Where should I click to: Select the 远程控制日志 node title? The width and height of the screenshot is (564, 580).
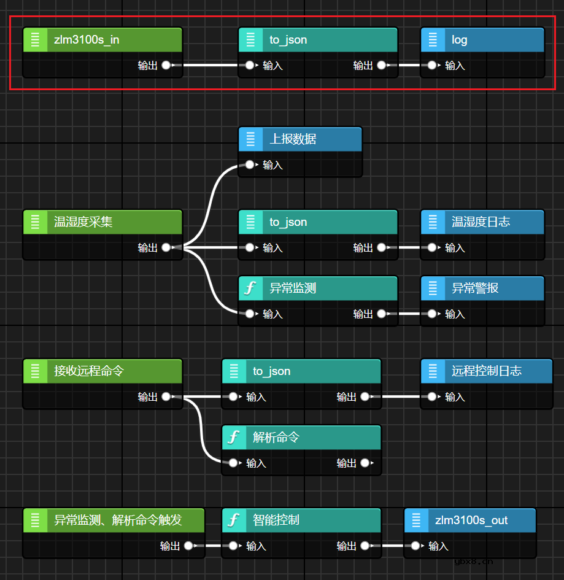(x=487, y=371)
